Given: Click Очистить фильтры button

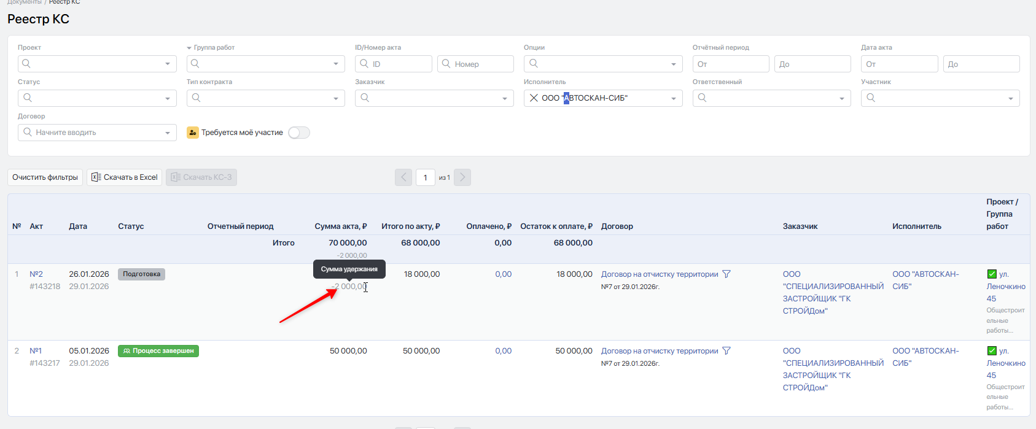Looking at the screenshot, I should [45, 177].
